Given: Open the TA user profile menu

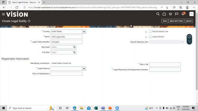Looking at the screenshot, I should (x=192, y=14).
